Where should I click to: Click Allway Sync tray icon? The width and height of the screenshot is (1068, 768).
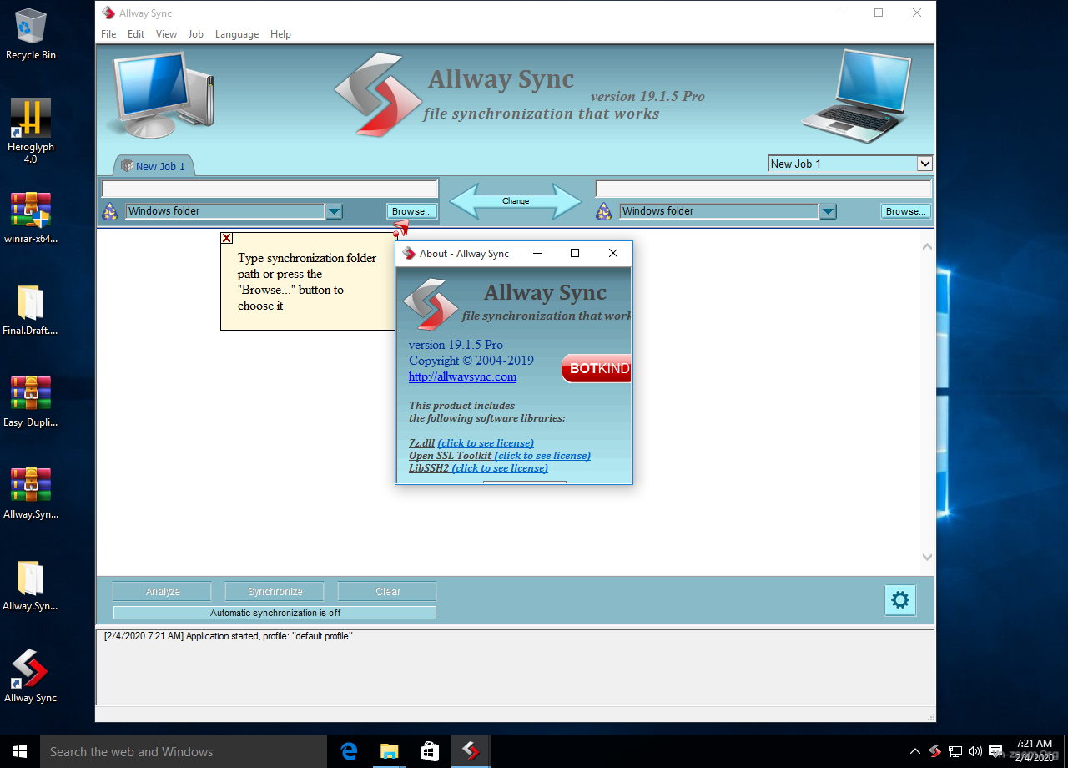coord(935,751)
